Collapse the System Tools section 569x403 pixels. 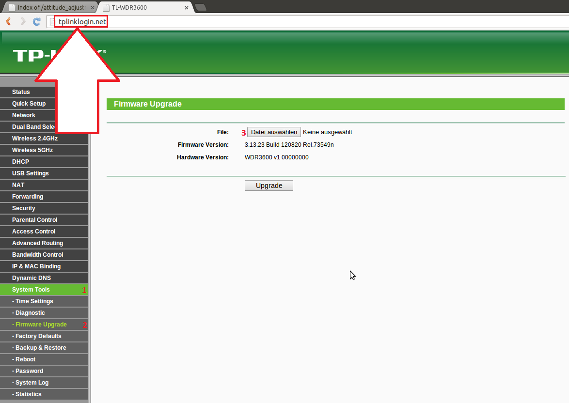click(x=44, y=290)
